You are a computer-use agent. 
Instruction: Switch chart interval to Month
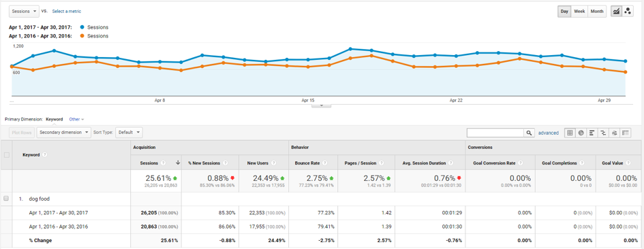(x=597, y=12)
